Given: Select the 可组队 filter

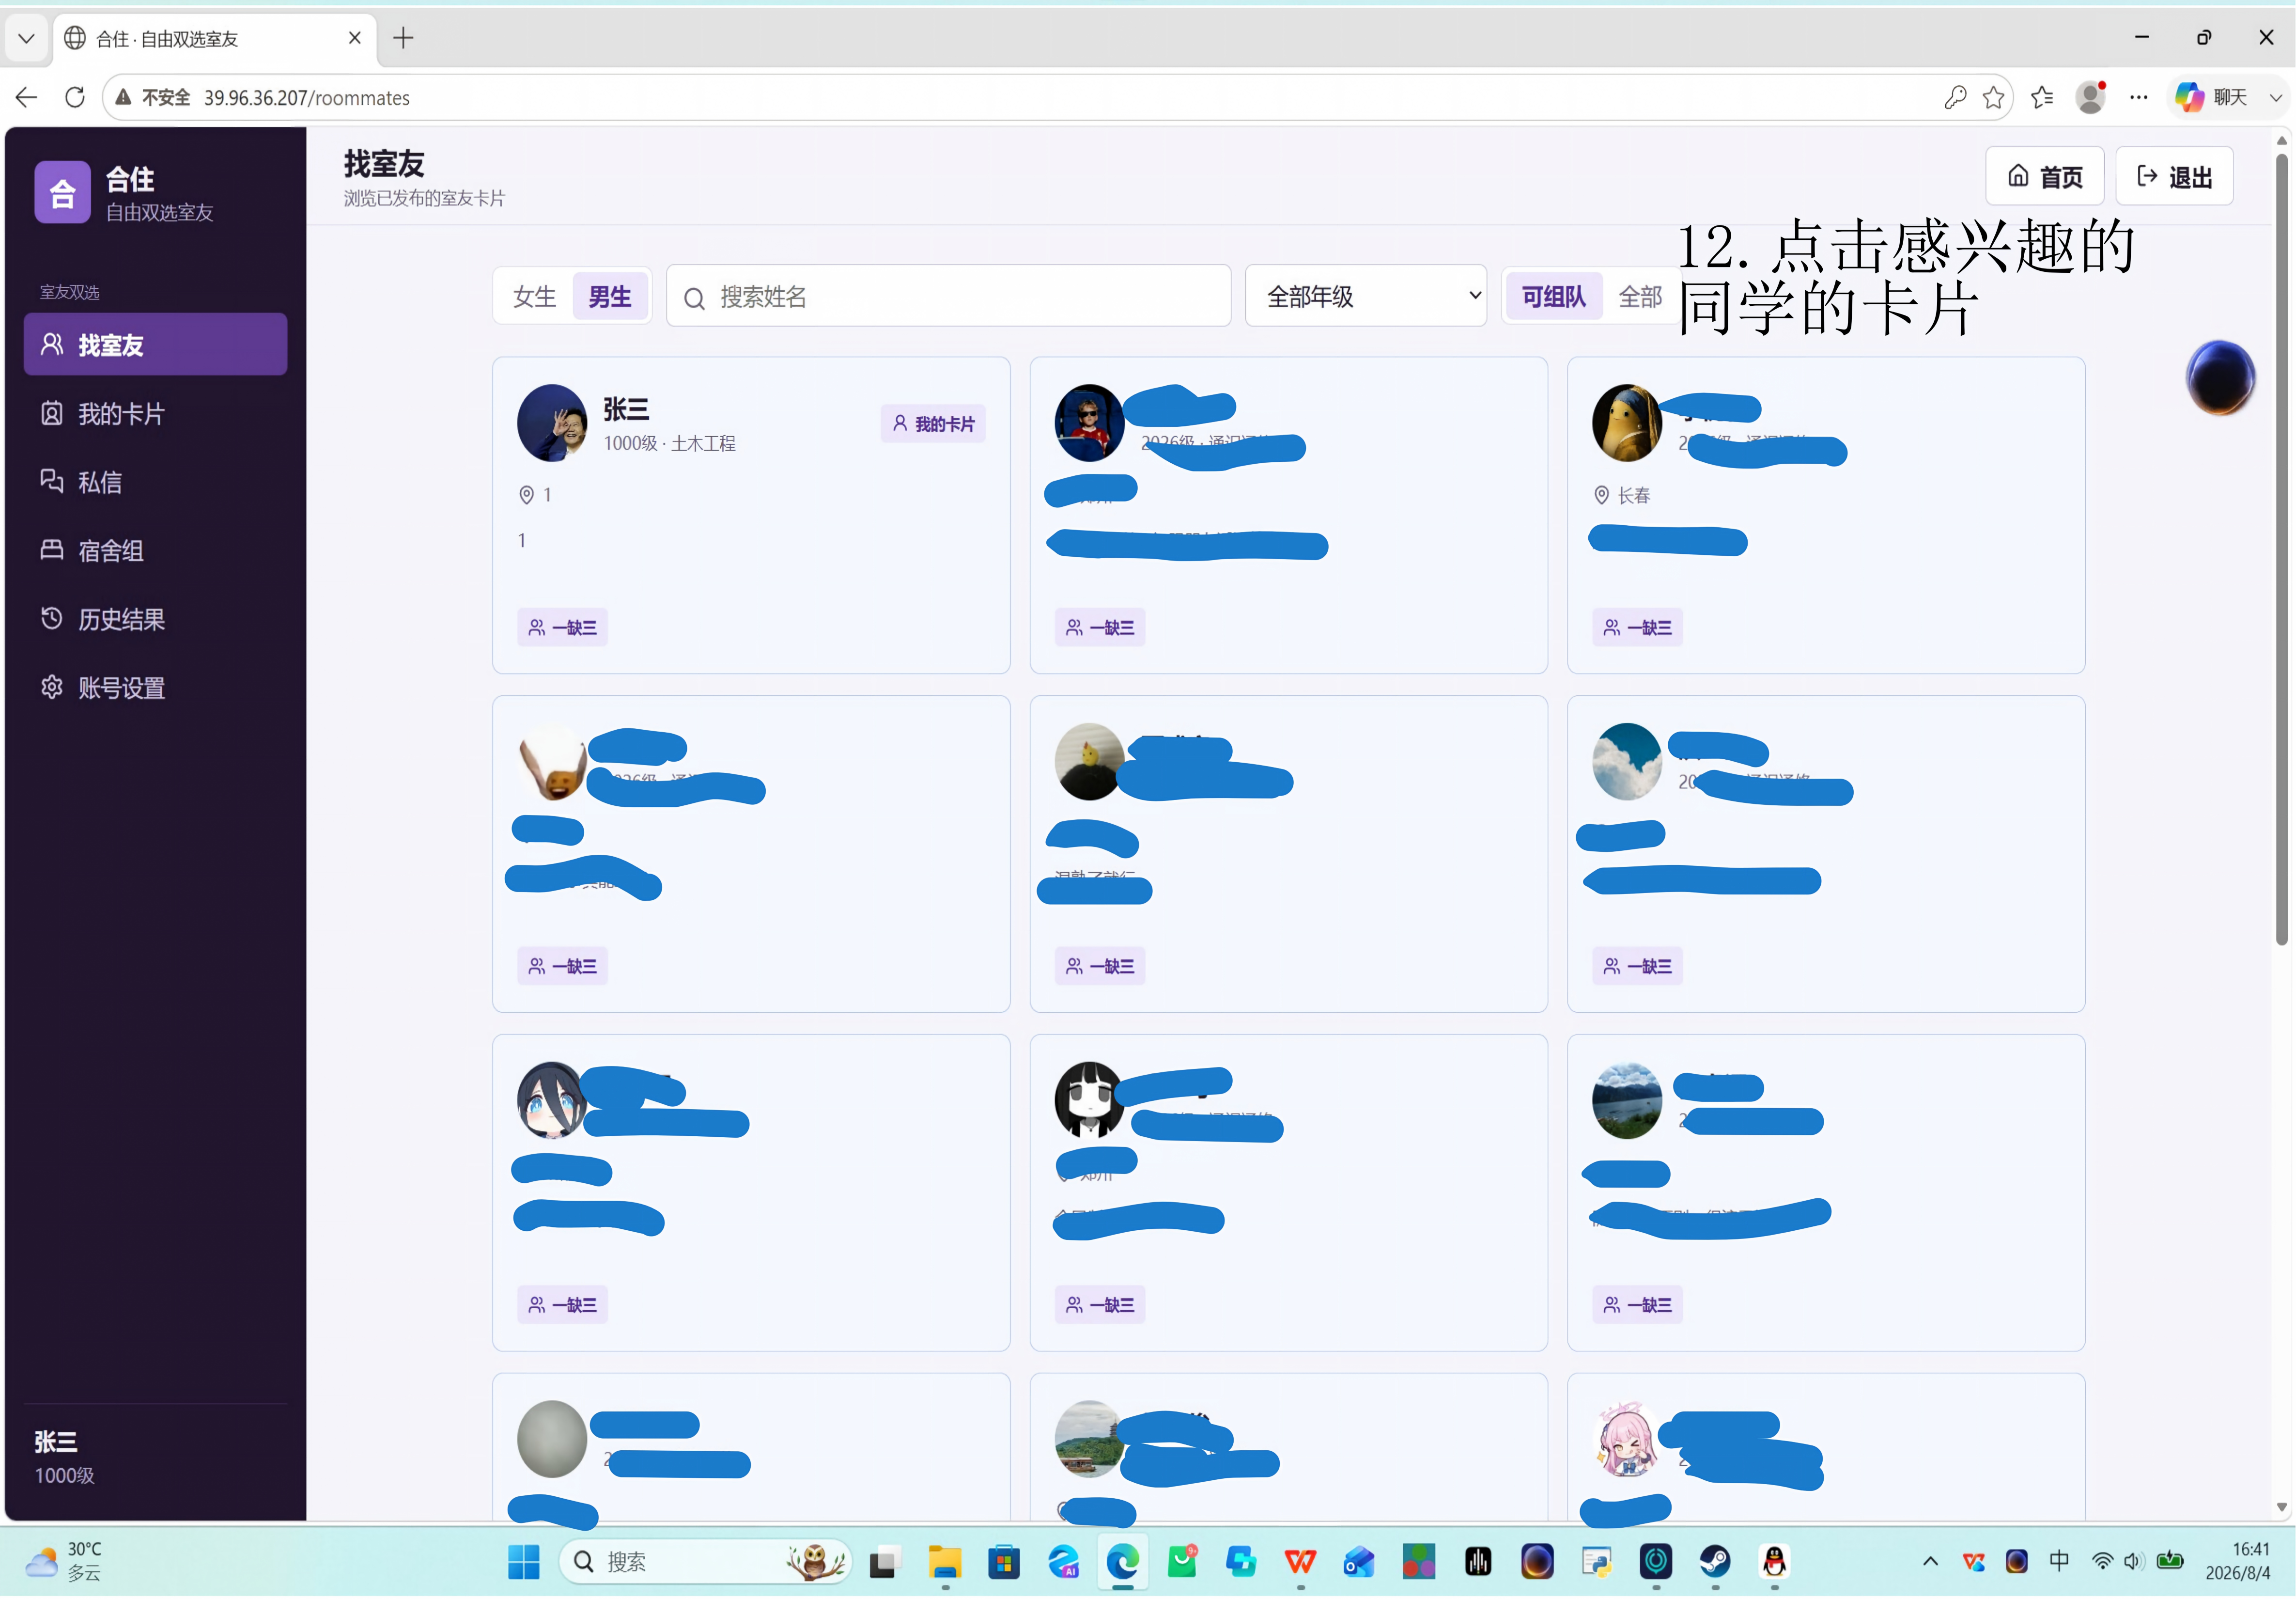Looking at the screenshot, I should [x=1553, y=296].
